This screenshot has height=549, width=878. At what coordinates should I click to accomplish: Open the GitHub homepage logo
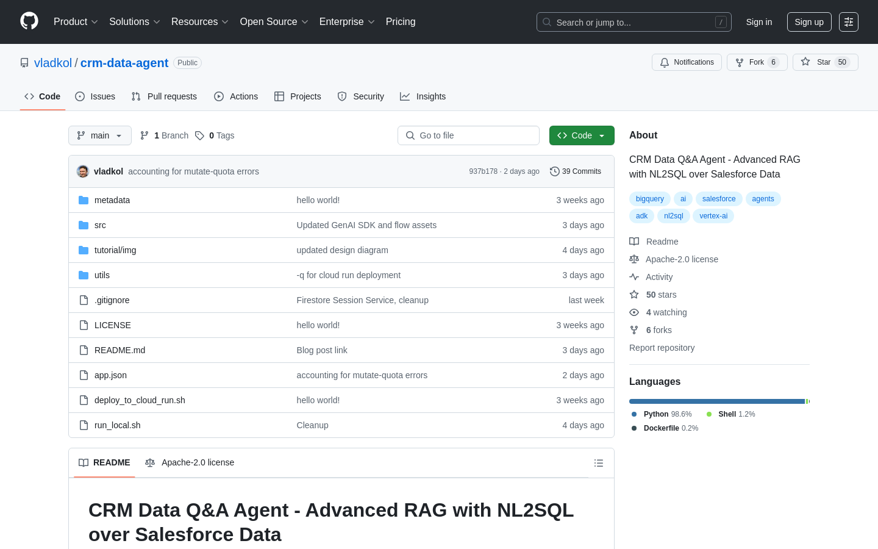(x=29, y=21)
